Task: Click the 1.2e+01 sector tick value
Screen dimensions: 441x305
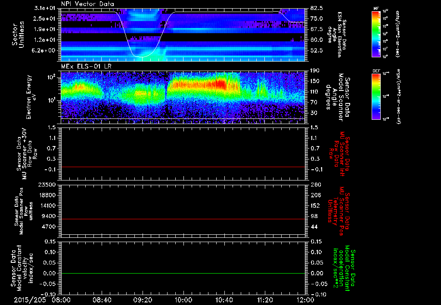Action: click(44, 40)
